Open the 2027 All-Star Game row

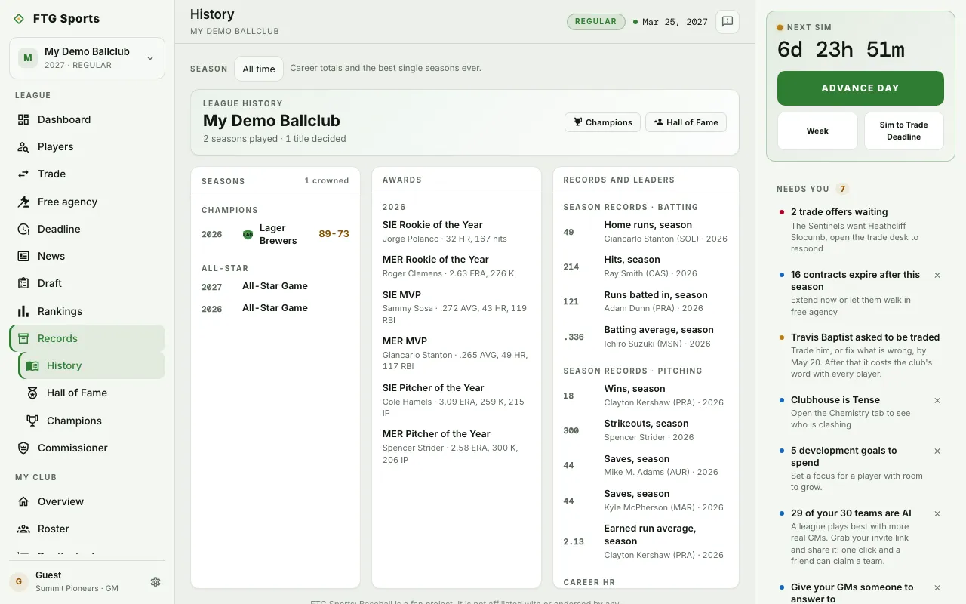click(x=275, y=286)
